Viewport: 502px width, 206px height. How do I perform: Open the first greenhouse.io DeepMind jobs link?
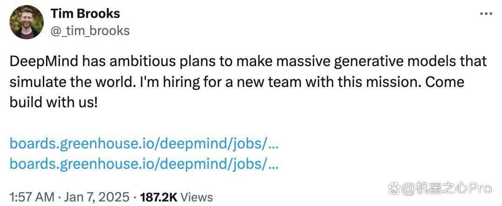tap(144, 144)
